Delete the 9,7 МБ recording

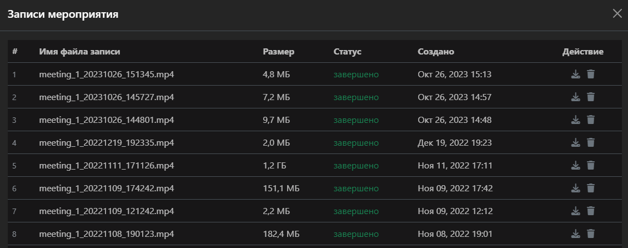pyautogui.click(x=591, y=120)
